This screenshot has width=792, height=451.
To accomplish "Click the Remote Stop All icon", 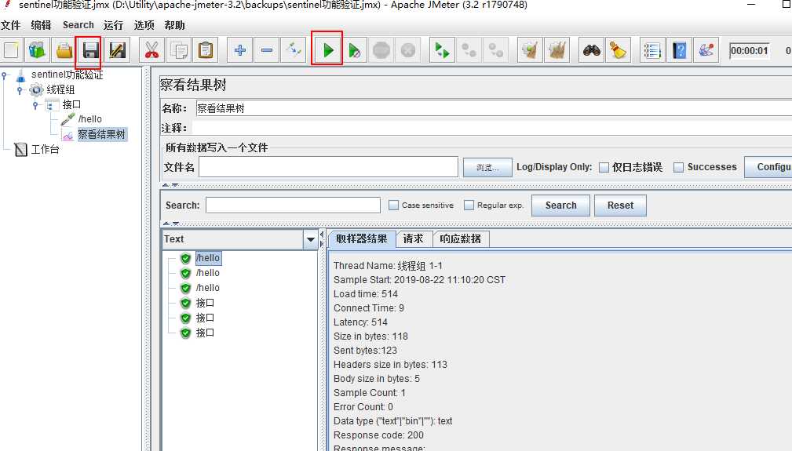I will coord(469,50).
